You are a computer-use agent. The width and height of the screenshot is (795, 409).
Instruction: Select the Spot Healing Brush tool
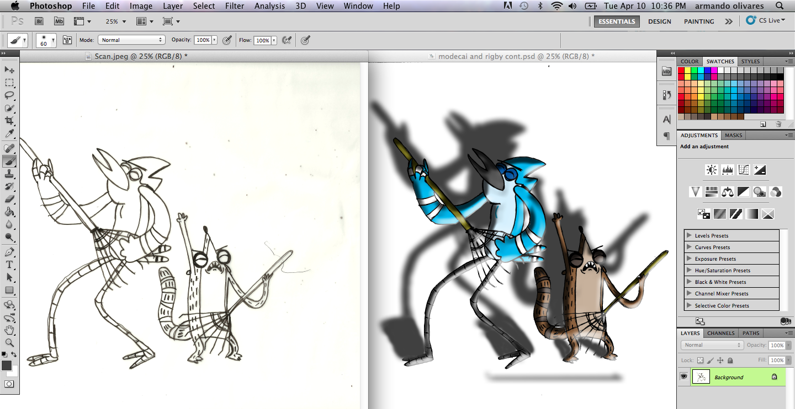[x=9, y=148]
